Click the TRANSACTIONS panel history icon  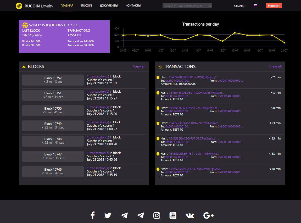tap(160, 67)
